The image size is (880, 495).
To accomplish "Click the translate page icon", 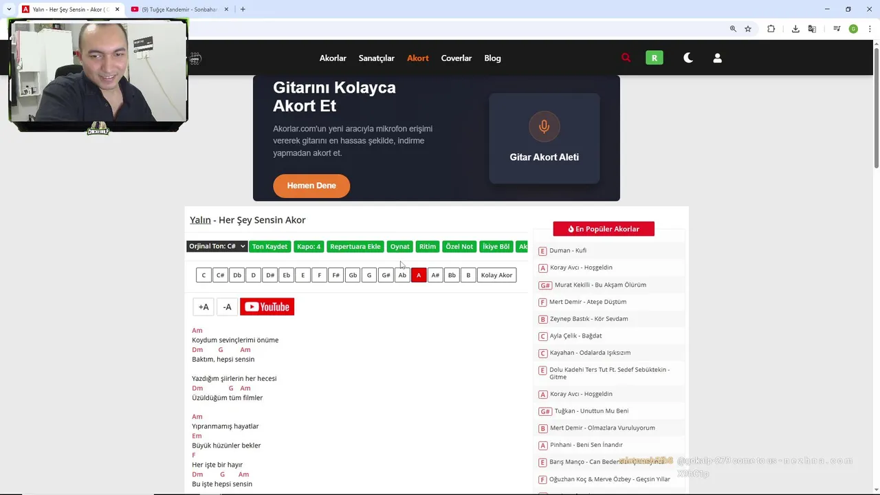I will (812, 29).
